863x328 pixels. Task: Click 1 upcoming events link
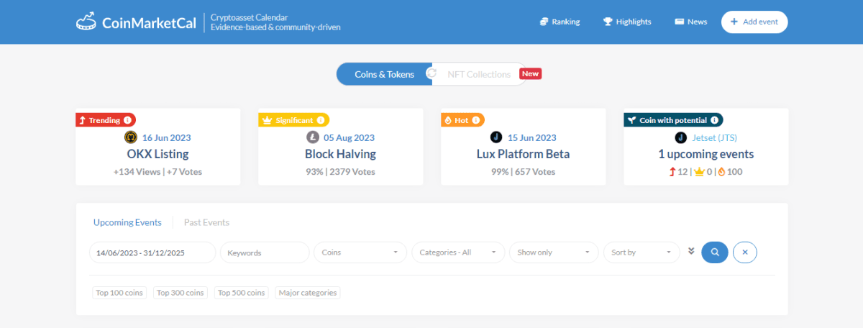pyautogui.click(x=706, y=154)
